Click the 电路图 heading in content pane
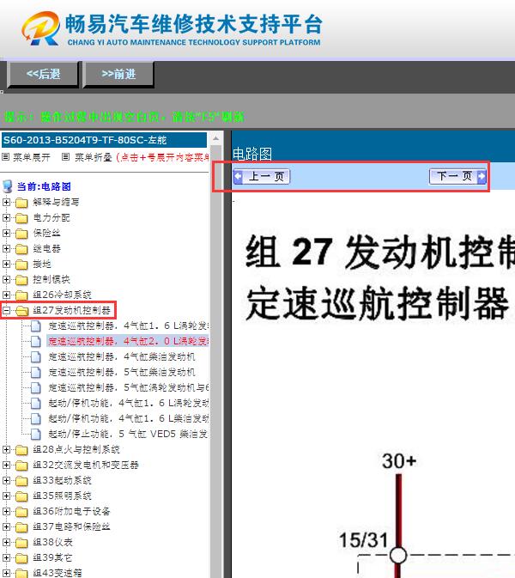The image size is (515, 578). 252,154
